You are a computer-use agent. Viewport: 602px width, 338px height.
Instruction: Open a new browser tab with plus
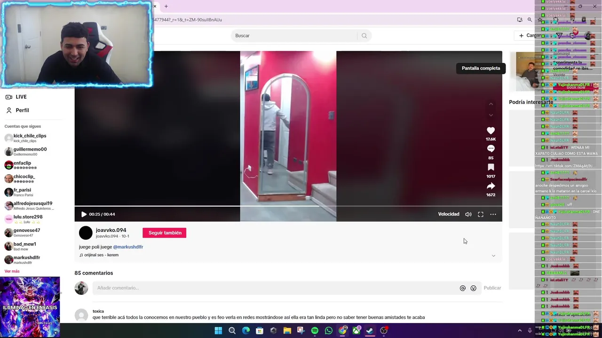click(x=166, y=6)
